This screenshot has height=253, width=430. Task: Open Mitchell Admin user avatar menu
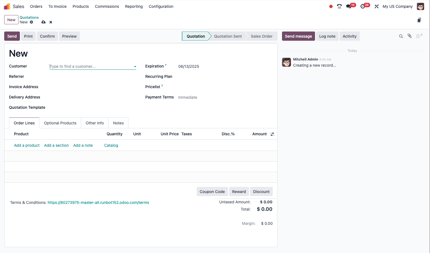coord(420,6)
